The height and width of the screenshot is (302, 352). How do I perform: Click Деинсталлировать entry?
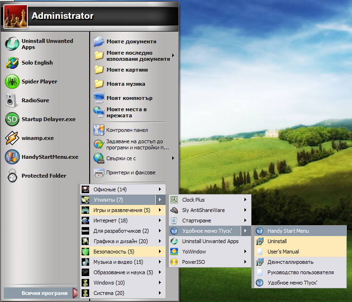[x=301, y=262]
